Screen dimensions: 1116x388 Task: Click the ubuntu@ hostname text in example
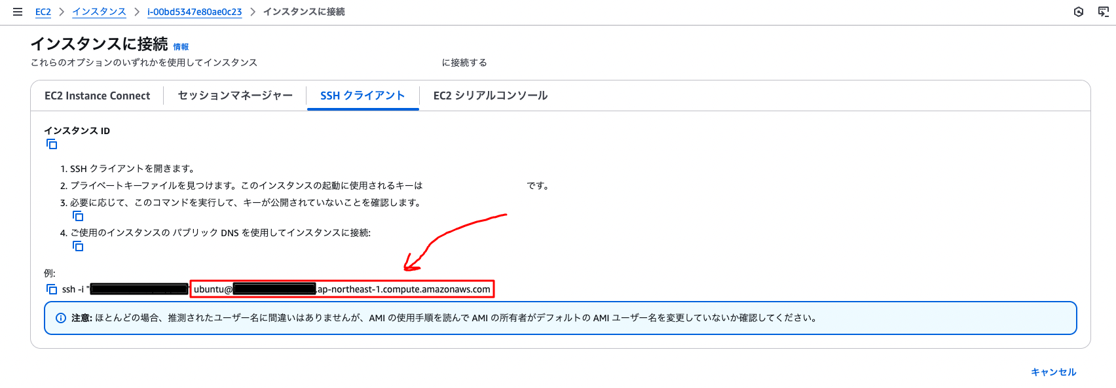(342, 289)
